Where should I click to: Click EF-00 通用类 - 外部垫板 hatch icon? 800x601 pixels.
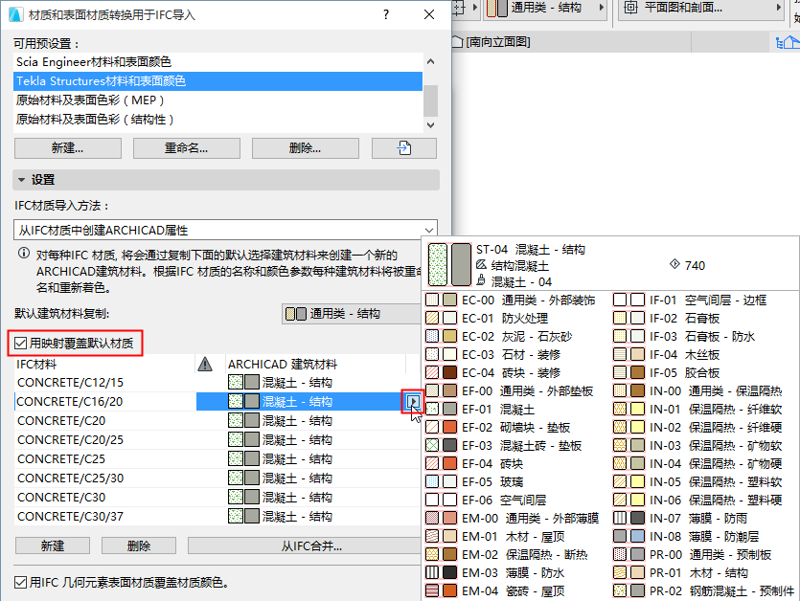click(x=432, y=391)
